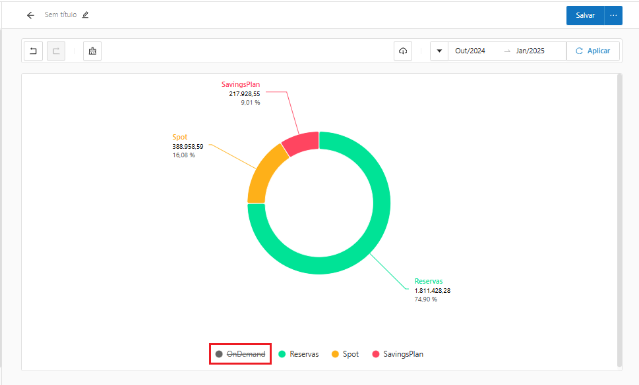Screen dimensions: 639x385
Task: Toggle Spot series visibility in legend
Action: [x=345, y=354]
